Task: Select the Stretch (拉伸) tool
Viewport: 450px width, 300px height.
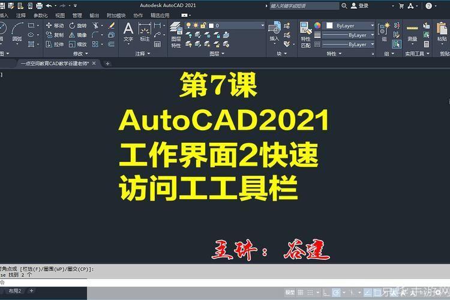Action: click(55, 44)
